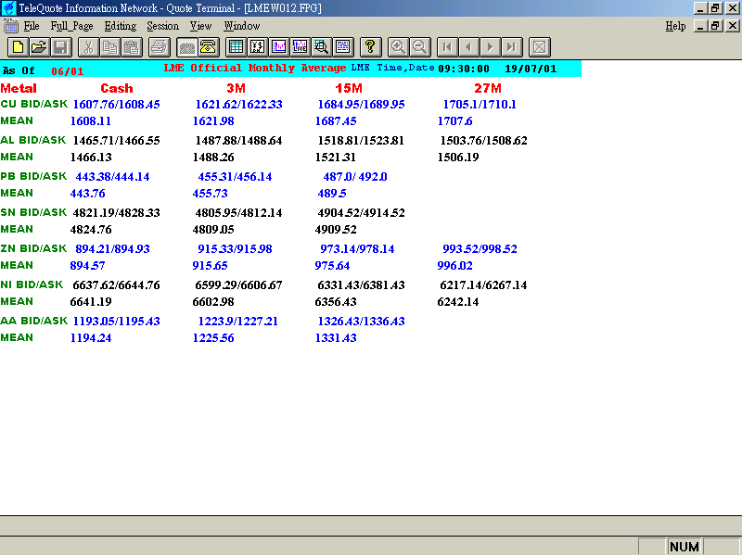Click SN 3M mean 4809.05

[x=213, y=230]
